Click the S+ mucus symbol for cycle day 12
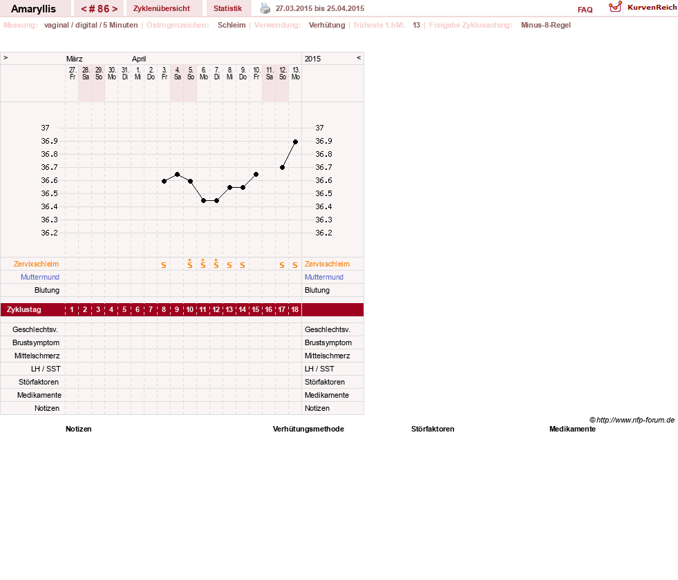 click(216, 264)
